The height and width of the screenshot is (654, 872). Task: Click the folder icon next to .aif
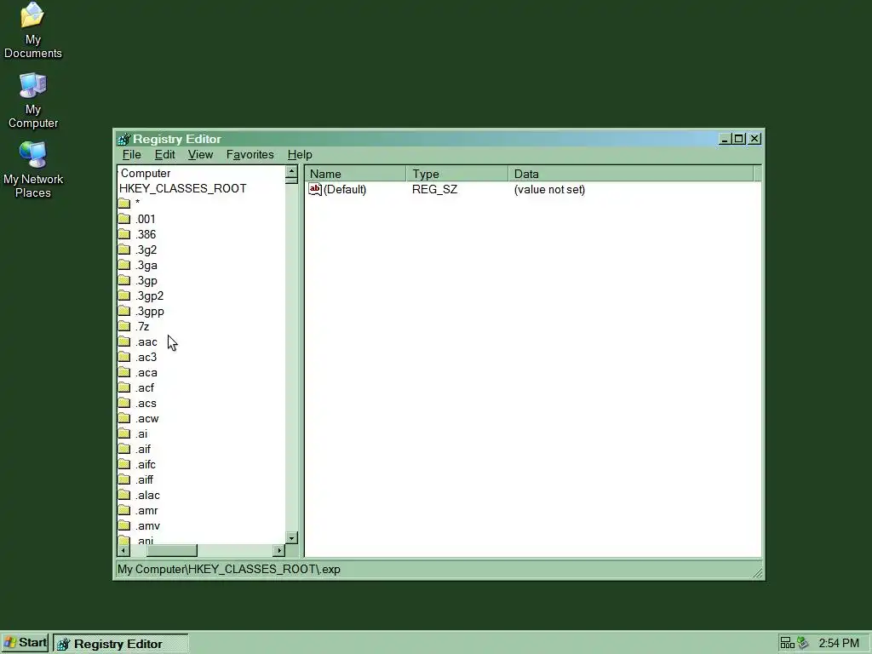pyautogui.click(x=124, y=449)
